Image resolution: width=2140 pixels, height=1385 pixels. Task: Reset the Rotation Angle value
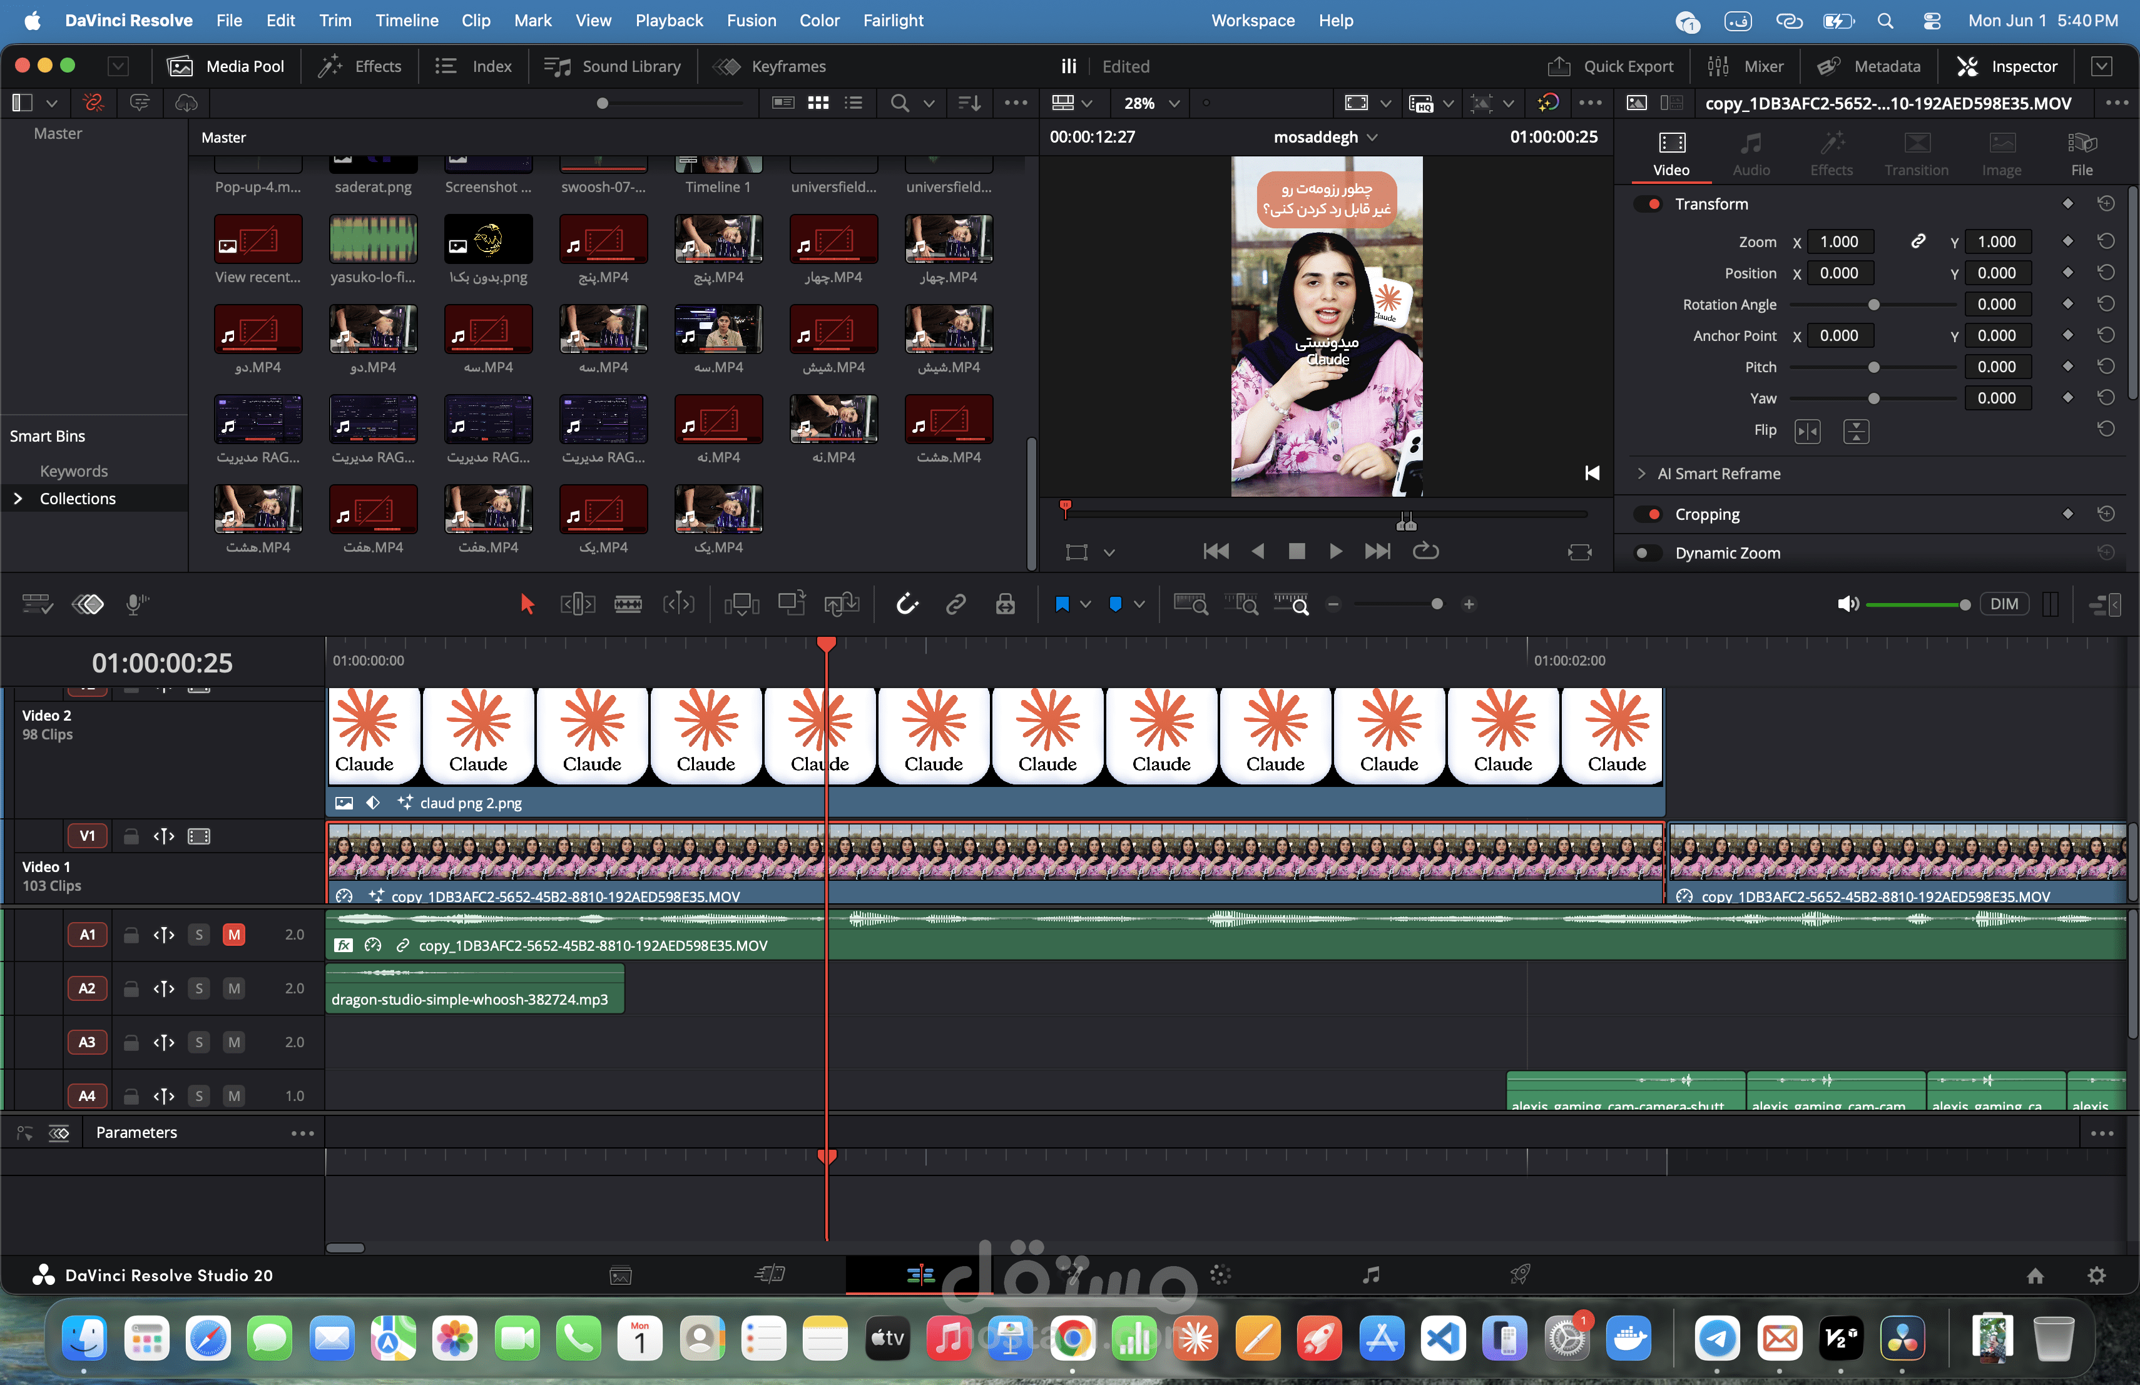(2106, 304)
